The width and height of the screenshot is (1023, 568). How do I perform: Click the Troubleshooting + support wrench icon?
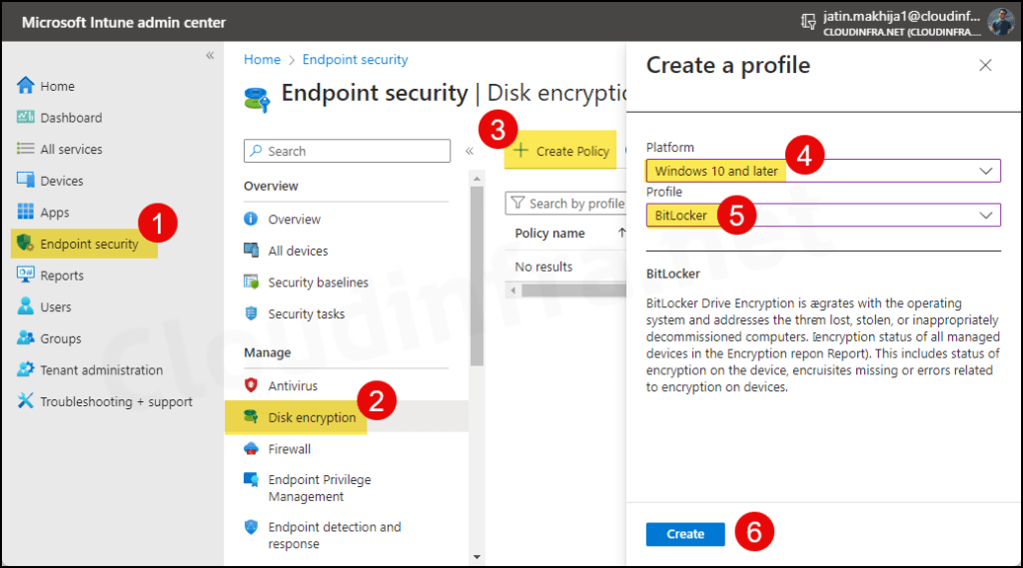point(25,400)
